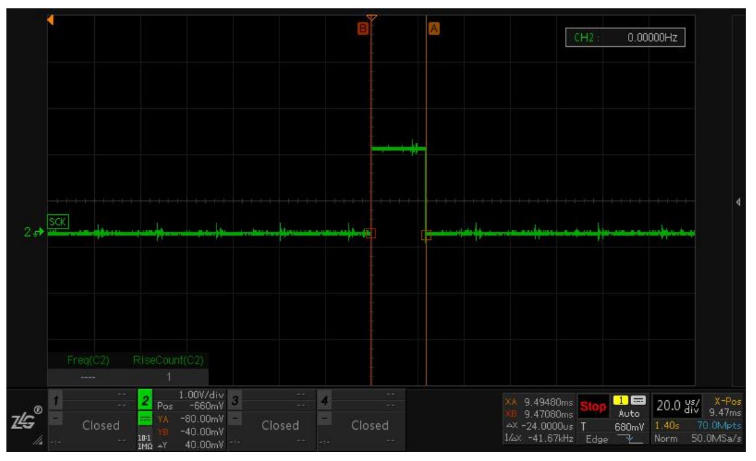Click the Norm acquisition mode label
756x461 pixels.
pos(666,439)
